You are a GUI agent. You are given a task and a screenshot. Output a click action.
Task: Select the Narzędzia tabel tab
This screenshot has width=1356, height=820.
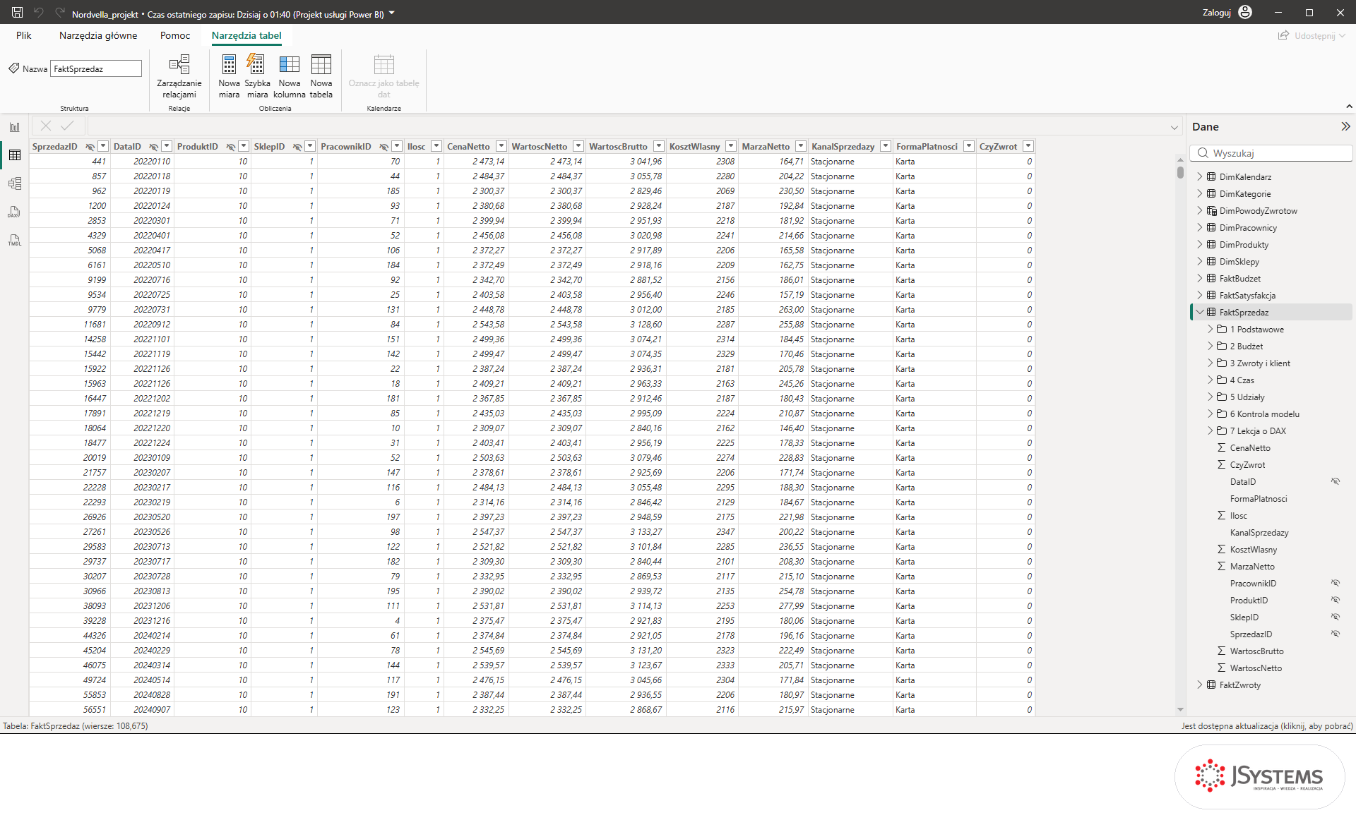(x=246, y=35)
